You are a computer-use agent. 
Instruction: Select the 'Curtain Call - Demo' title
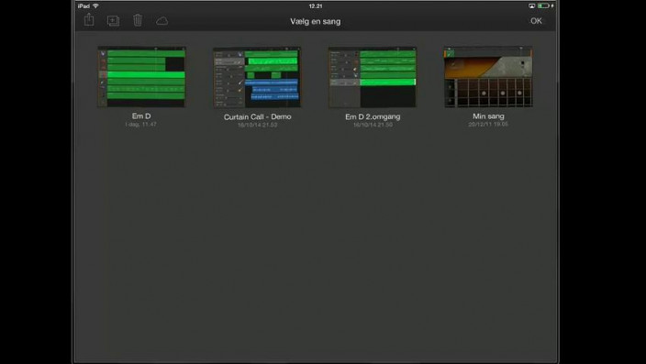click(258, 117)
